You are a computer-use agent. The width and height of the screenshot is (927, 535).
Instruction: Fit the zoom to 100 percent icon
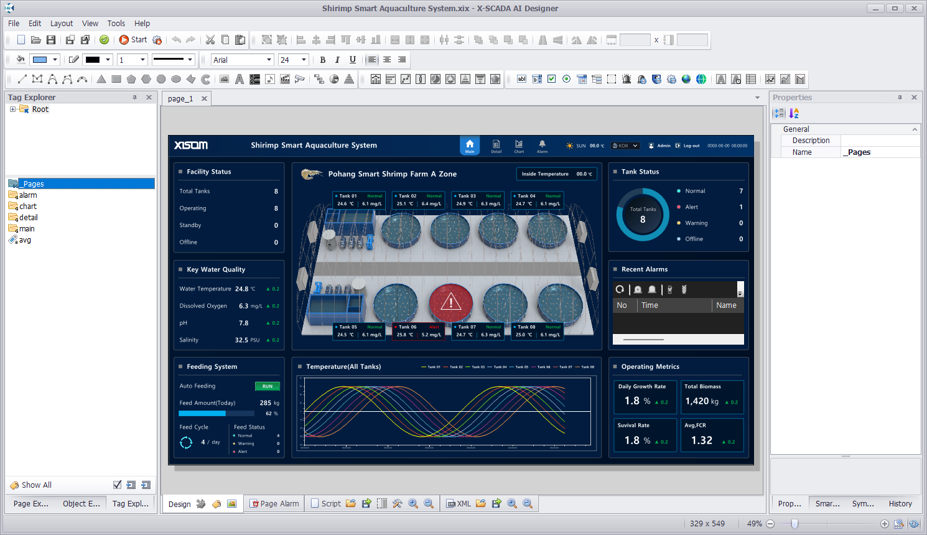point(898,524)
